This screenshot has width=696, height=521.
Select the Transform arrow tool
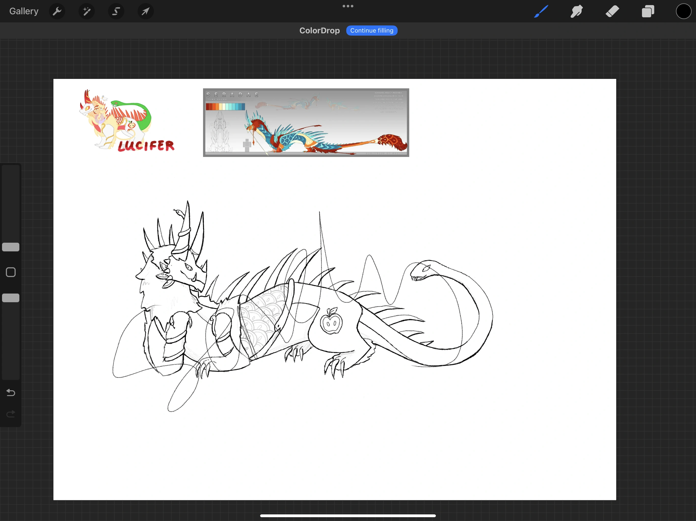tap(145, 11)
